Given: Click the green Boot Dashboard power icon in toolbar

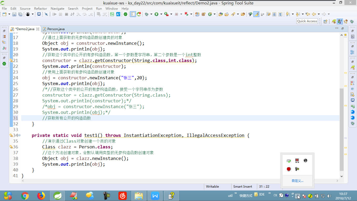Looking at the screenshot, I should pos(125,14).
